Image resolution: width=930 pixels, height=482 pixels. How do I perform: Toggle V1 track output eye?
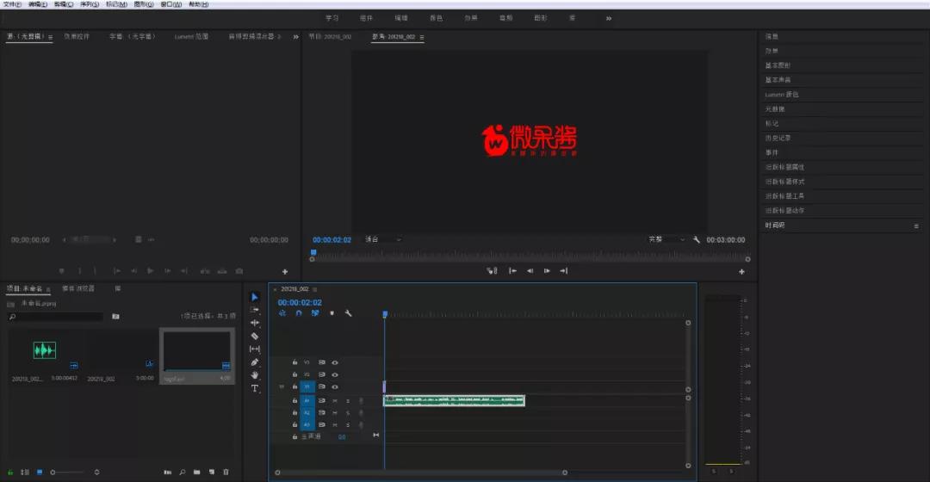pyautogui.click(x=334, y=386)
